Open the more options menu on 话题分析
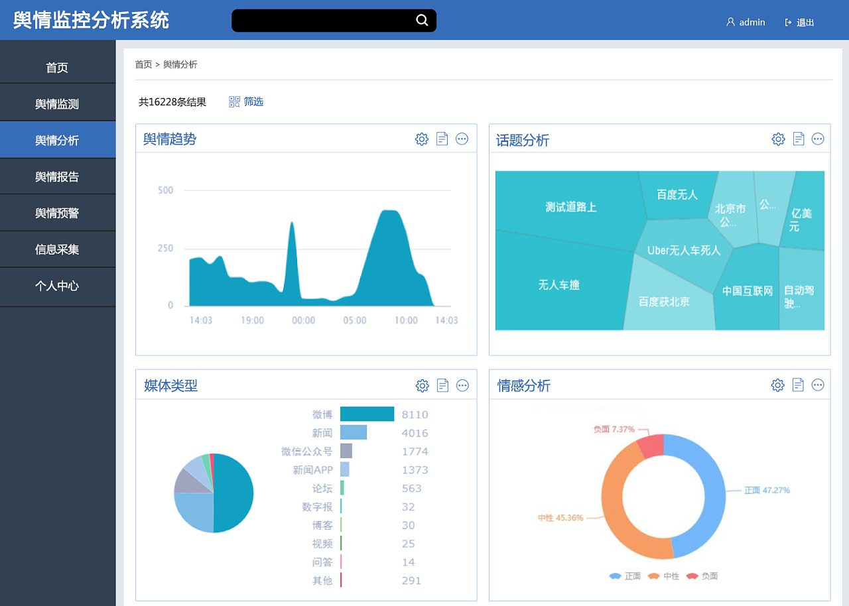Image resolution: width=849 pixels, height=606 pixels. (x=818, y=139)
